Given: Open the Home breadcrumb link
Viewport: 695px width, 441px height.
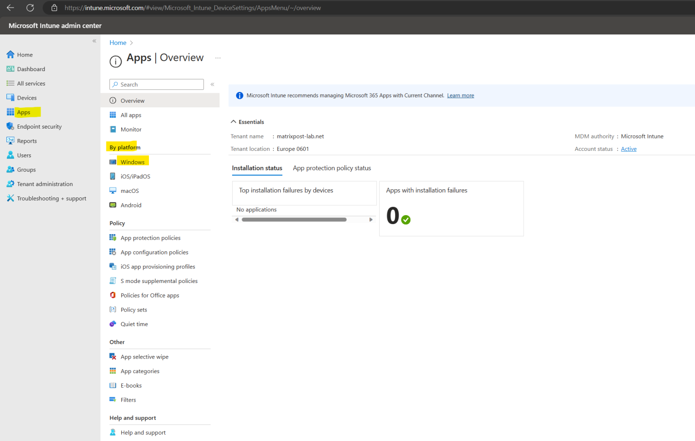Looking at the screenshot, I should pos(118,43).
